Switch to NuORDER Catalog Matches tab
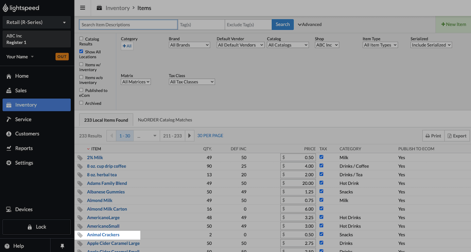This screenshot has height=252, width=471. coord(165,120)
